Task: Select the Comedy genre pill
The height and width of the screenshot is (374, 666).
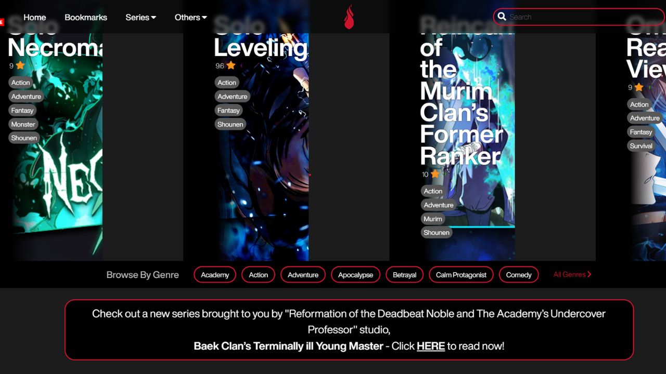Action: [x=518, y=275]
